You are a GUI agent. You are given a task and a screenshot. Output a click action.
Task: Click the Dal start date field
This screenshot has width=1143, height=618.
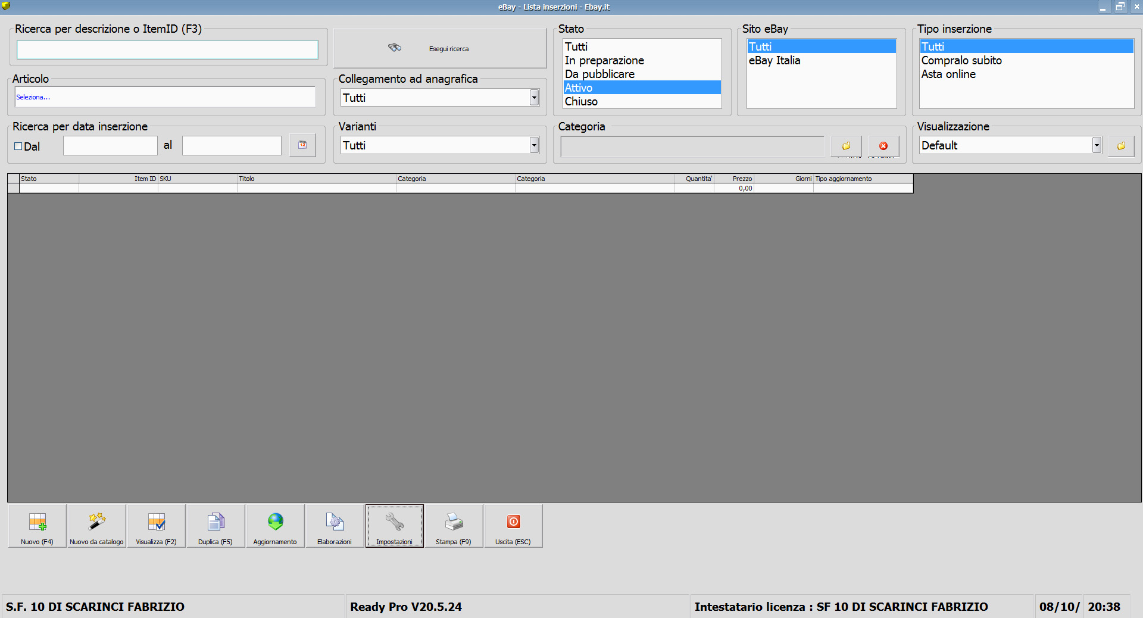click(x=110, y=146)
